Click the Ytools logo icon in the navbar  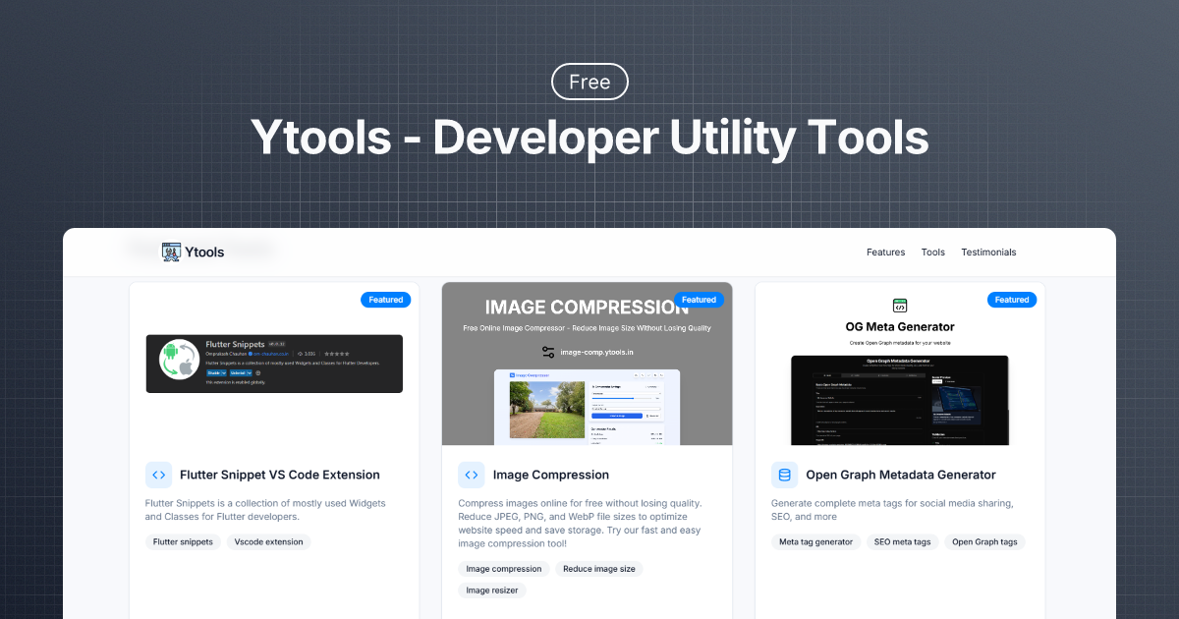[x=169, y=252]
